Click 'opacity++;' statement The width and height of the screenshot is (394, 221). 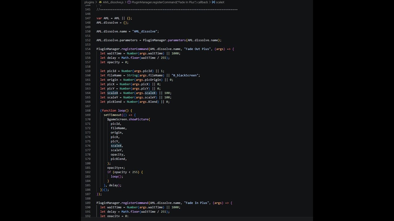(116, 168)
